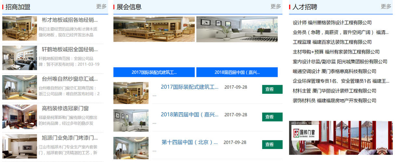Open 设计师 福州墨格装饰设计 job posting
403x162 pixels.
point(332,23)
